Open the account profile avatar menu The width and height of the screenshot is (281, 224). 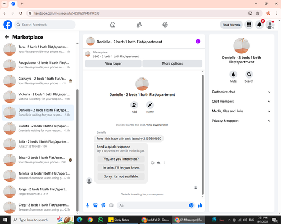click(x=270, y=25)
